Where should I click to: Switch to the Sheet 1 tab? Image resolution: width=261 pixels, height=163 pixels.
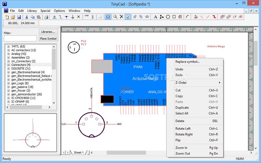79,153
